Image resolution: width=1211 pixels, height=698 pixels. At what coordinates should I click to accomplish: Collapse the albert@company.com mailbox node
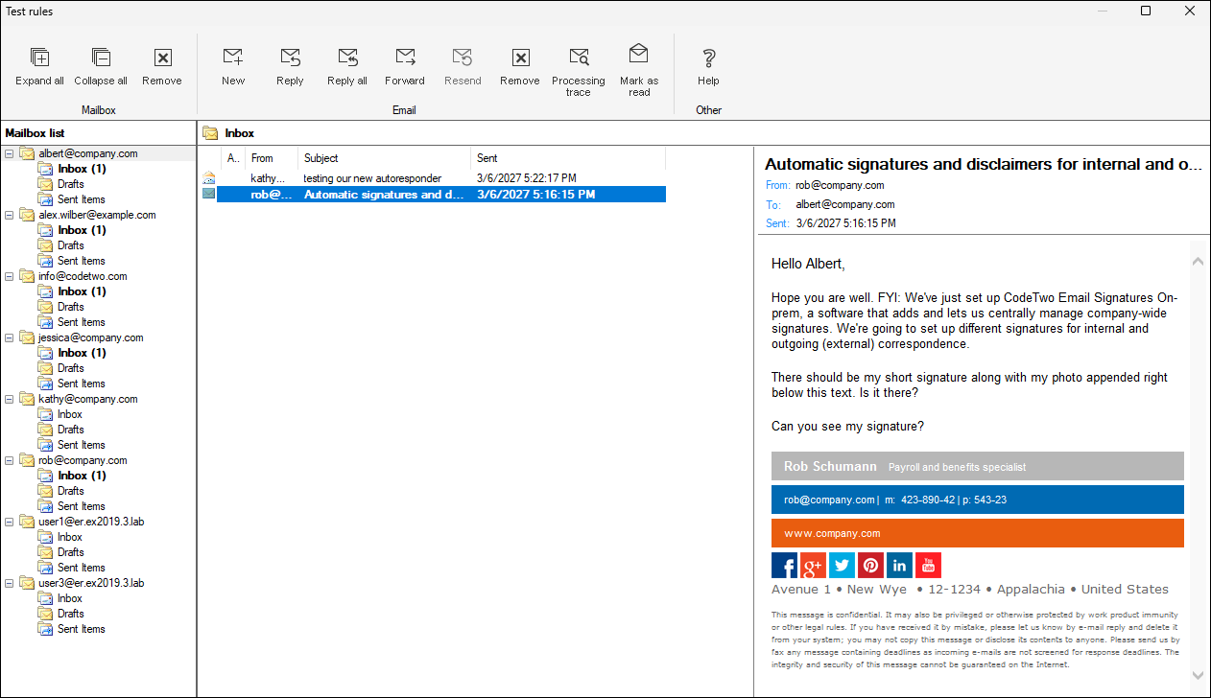[x=10, y=153]
